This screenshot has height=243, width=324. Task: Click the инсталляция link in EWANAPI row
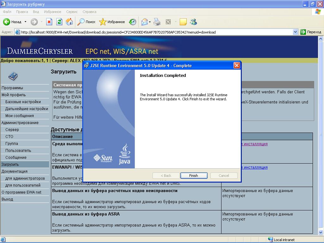[x=255, y=167]
